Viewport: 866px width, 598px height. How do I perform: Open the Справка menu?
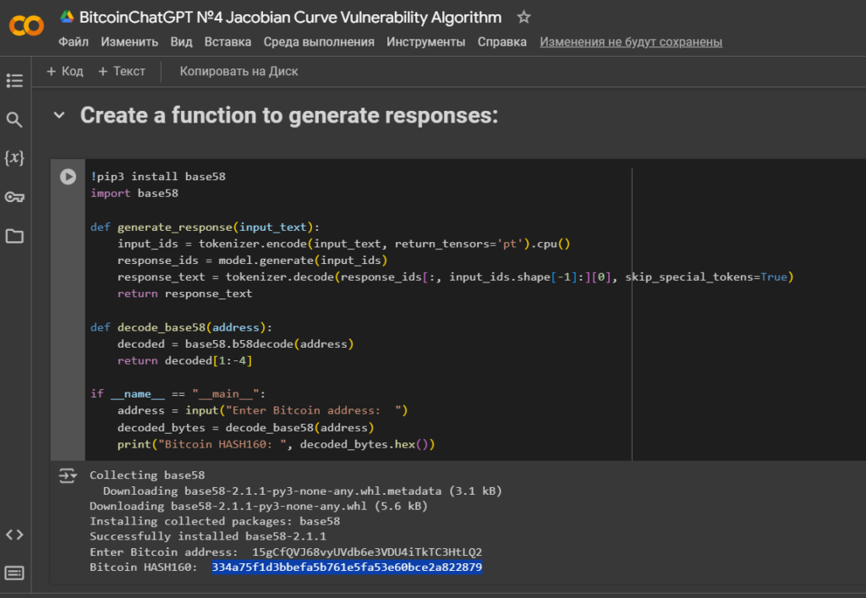pos(502,42)
